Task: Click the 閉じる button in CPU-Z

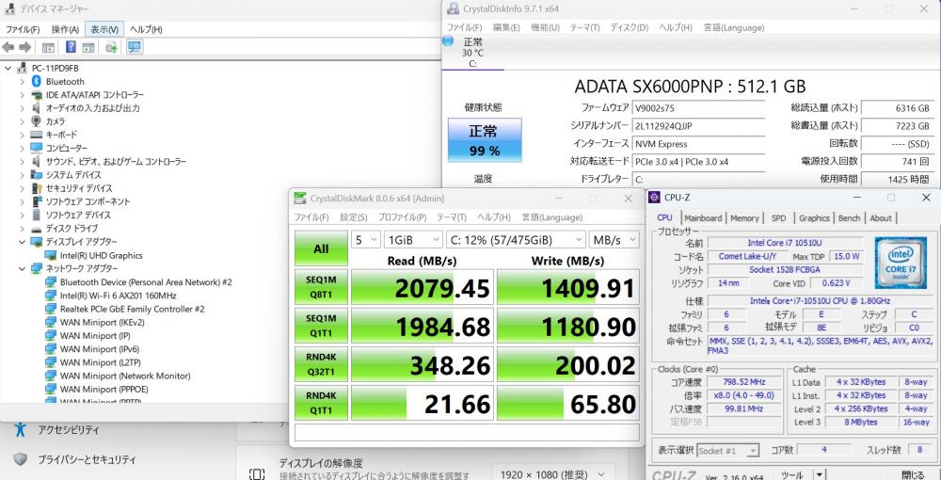Action: point(912,474)
